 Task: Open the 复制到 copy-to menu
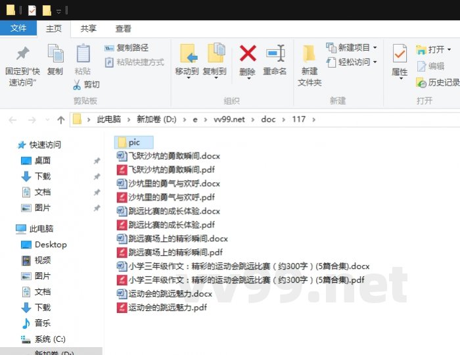point(215,62)
